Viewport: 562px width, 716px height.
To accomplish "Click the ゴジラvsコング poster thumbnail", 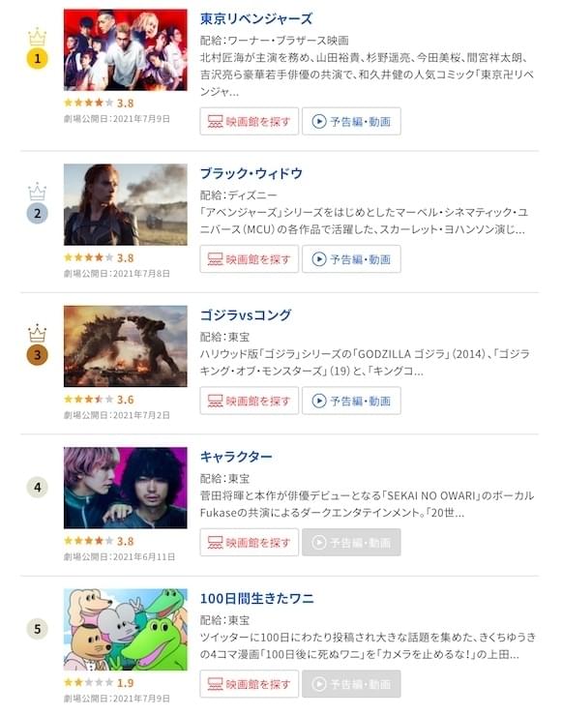I will pyautogui.click(x=126, y=346).
